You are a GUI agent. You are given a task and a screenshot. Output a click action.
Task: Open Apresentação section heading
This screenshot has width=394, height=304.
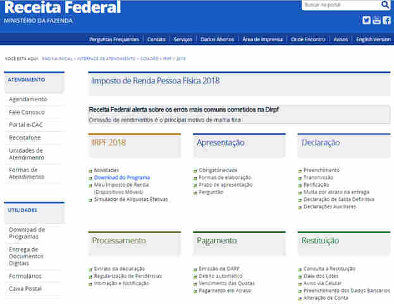pyautogui.click(x=221, y=142)
